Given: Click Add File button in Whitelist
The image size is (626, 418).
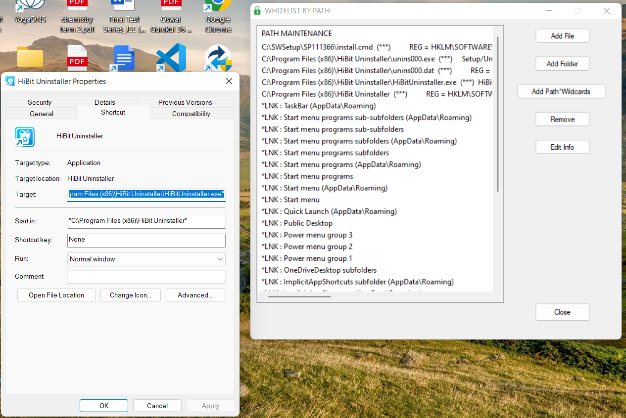Looking at the screenshot, I should click(x=563, y=36).
